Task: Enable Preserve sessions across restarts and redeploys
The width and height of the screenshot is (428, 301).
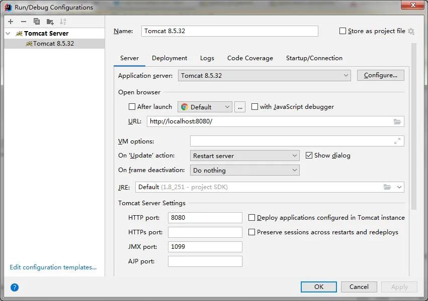Action: (251, 232)
